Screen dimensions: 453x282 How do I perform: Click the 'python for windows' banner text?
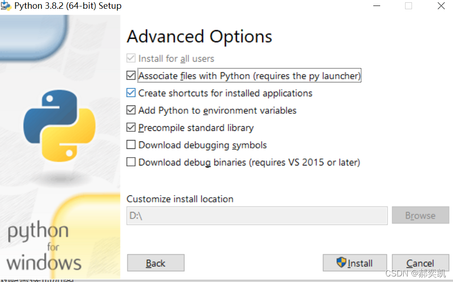44,247
